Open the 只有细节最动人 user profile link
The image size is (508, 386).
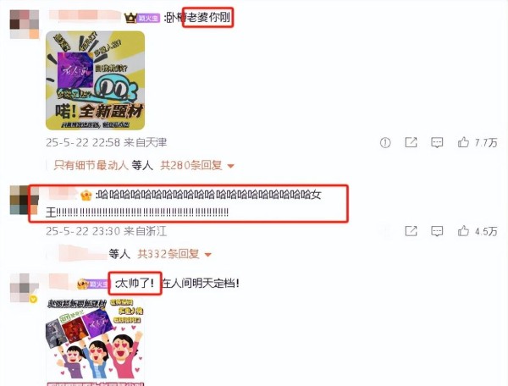[91, 165]
